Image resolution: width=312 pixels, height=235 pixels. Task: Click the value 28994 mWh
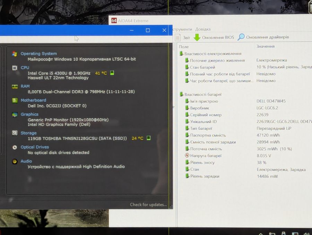coord(268,142)
